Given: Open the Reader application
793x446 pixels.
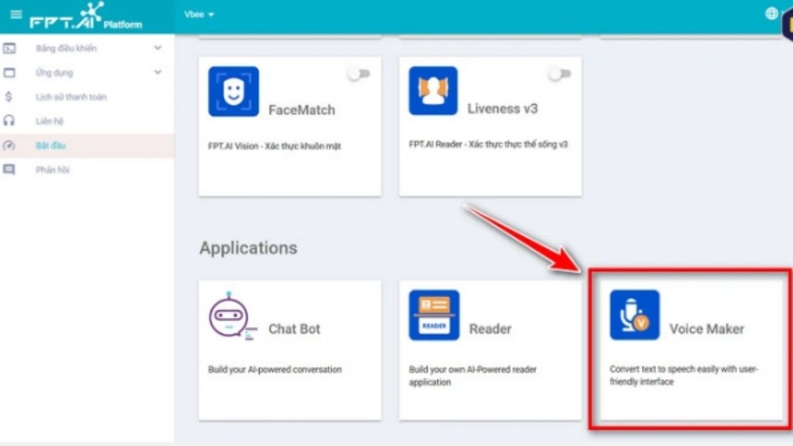Looking at the screenshot, I should [490, 328].
